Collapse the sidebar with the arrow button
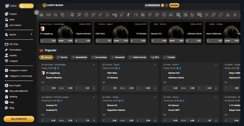Screen dimensions: 244x126 click(37, 12)
